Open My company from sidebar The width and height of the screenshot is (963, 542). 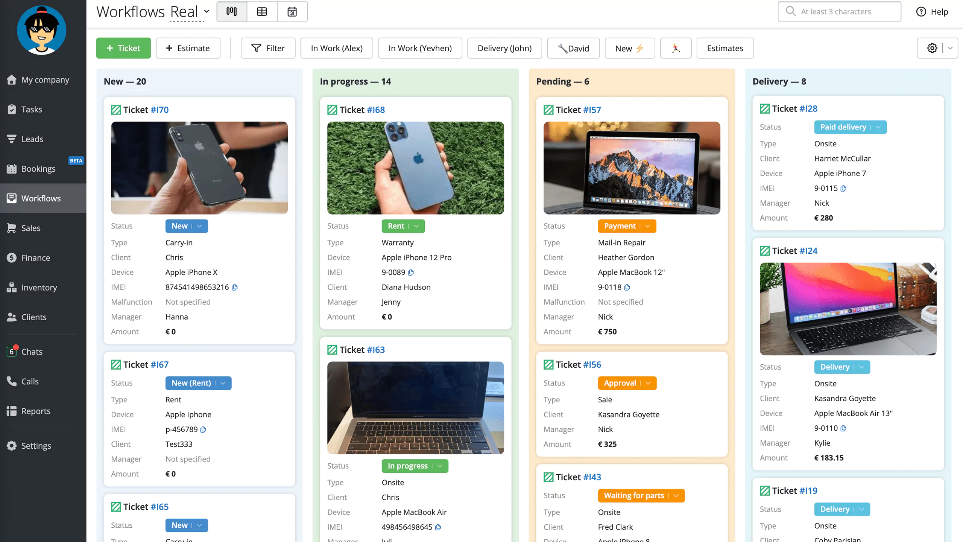(43, 80)
